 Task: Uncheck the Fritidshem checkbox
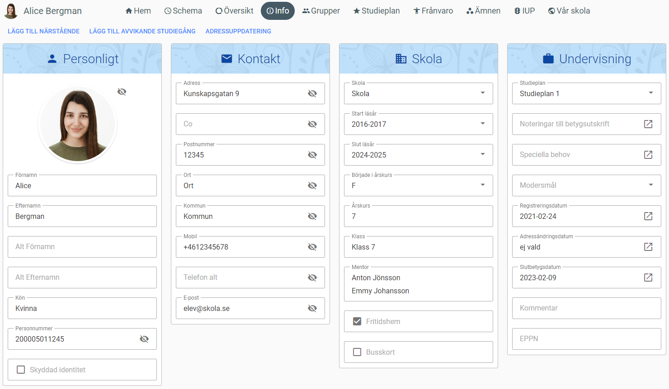pyautogui.click(x=357, y=321)
